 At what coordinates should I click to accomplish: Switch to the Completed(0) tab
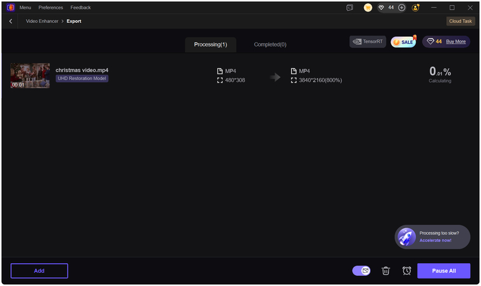coord(270,44)
